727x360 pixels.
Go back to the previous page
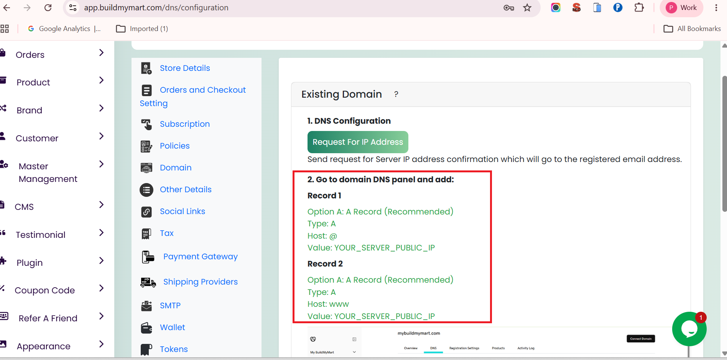pos(7,8)
